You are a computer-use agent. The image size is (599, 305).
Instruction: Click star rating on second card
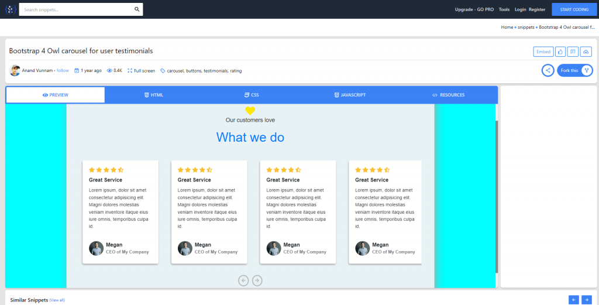tap(195, 170)
